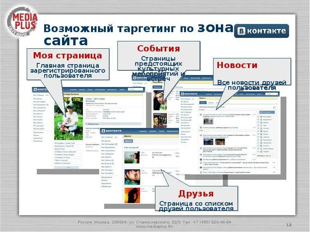Click 'выйти' in My Page window top menu
This screenshot has height=232, width=310.
coord(122,90)
